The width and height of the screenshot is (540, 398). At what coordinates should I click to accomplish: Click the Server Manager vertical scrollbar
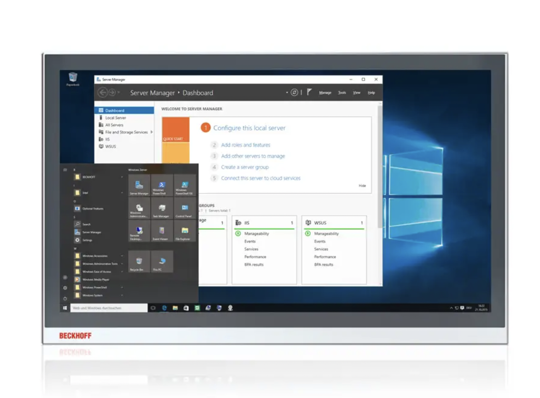[x=380, y=168]
